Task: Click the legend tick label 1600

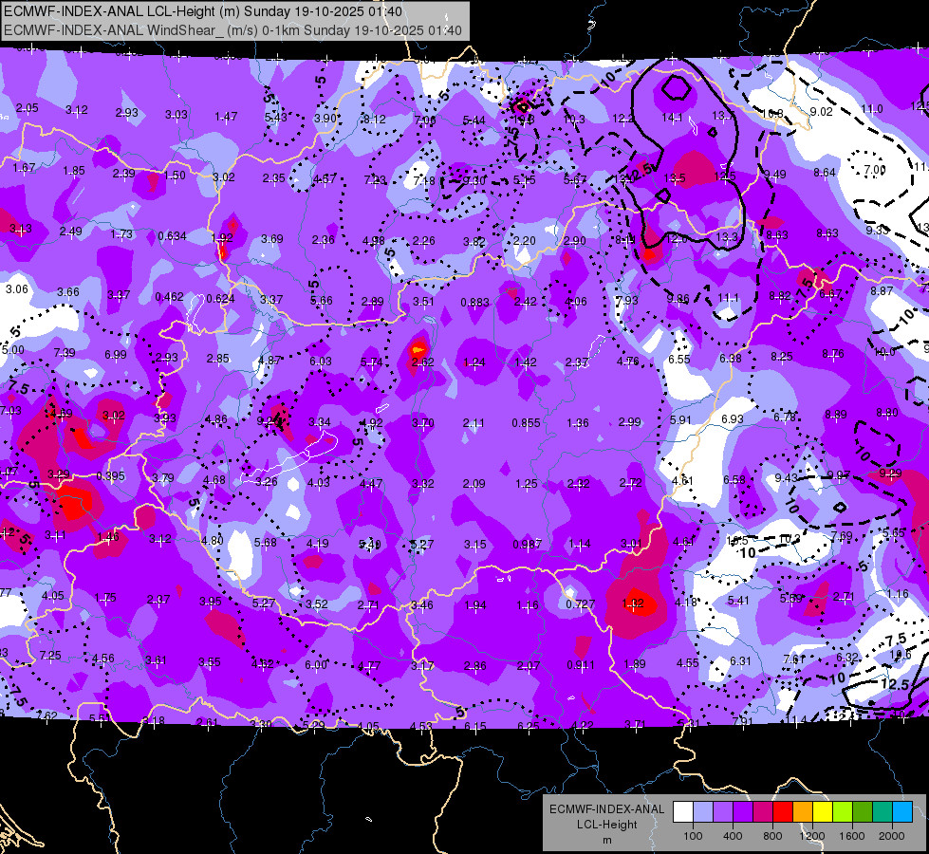Action: click(852, 836)
